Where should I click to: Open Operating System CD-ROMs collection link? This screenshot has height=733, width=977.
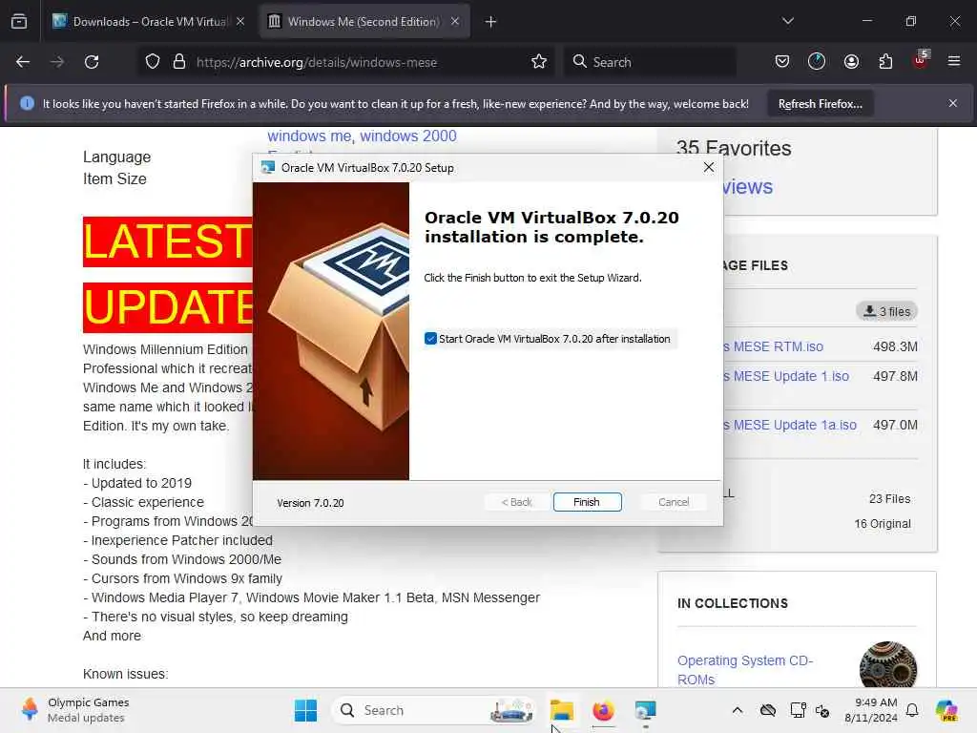click(x=744, y=669)
